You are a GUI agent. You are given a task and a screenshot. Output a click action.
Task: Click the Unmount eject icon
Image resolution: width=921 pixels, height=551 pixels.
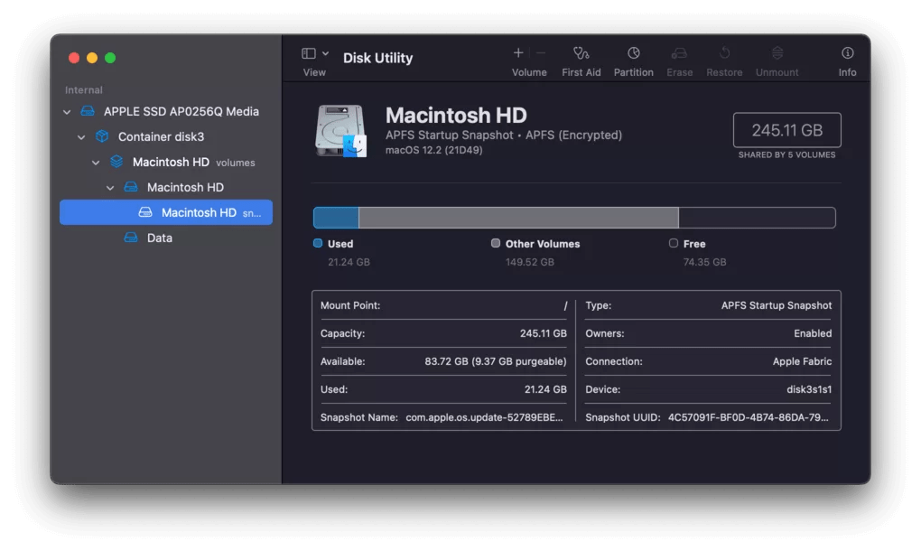tap(777, 53)
